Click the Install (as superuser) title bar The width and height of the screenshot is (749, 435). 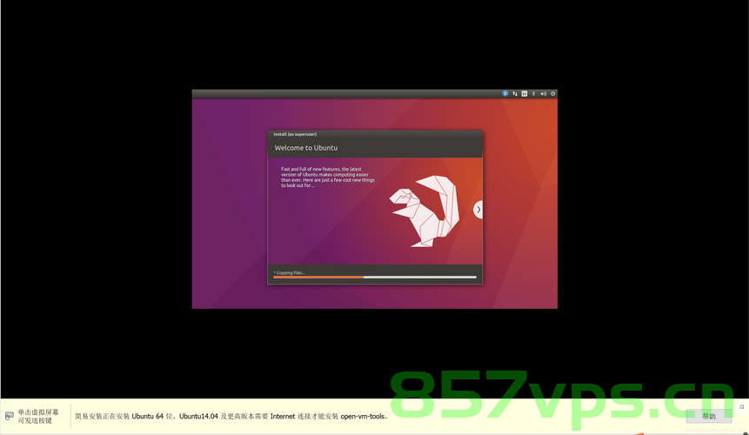pos(375,134)
